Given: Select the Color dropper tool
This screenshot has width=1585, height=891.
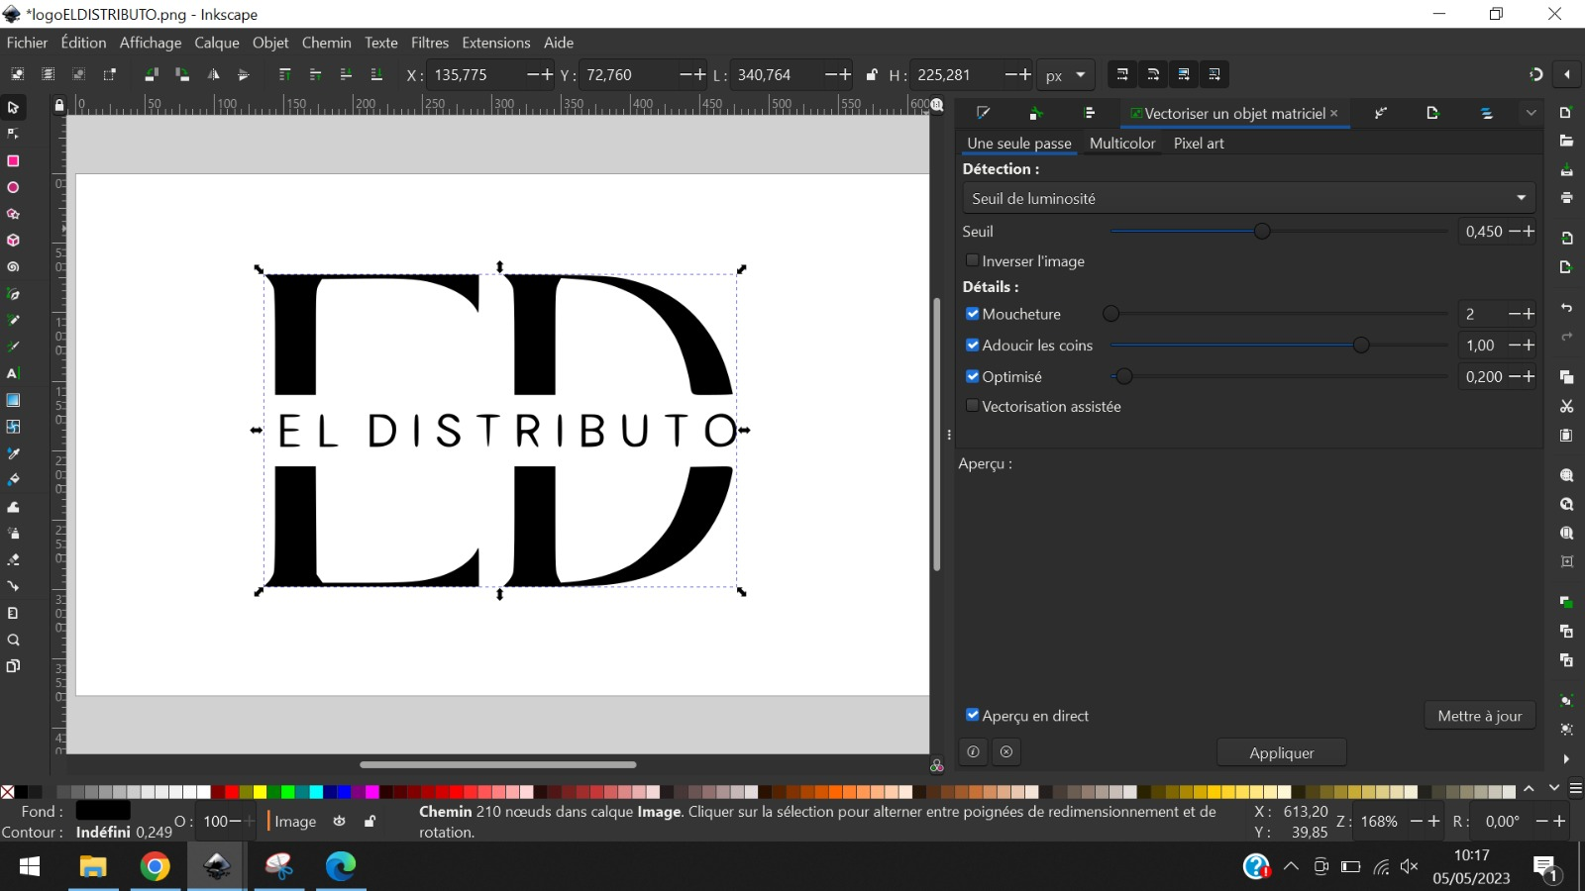Looking at the screenshot, I should click(13, 453).
